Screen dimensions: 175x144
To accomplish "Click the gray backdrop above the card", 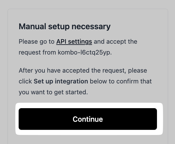I will point(87,4).
